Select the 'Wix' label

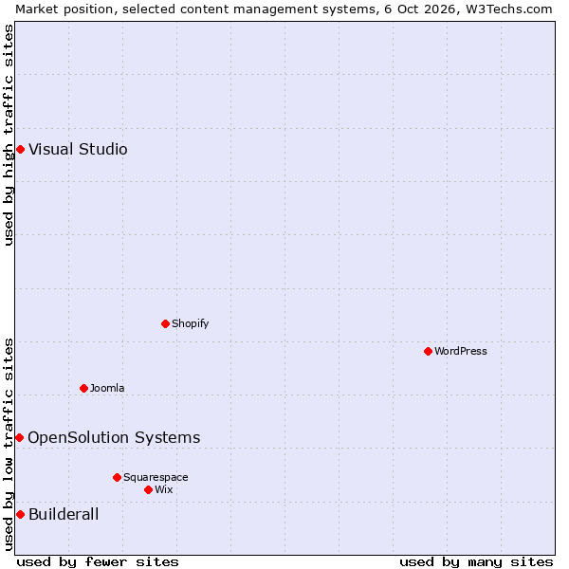pos(164,490)
